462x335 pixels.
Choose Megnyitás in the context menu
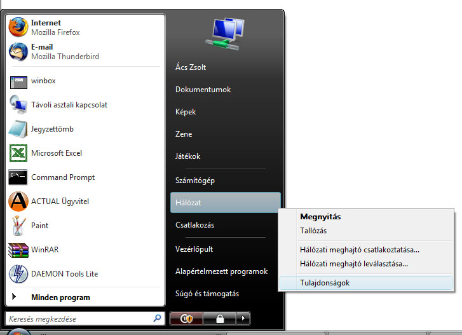[365, 217]
